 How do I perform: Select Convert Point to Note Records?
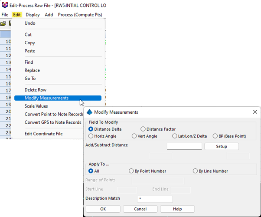click(x=54, y=114)
